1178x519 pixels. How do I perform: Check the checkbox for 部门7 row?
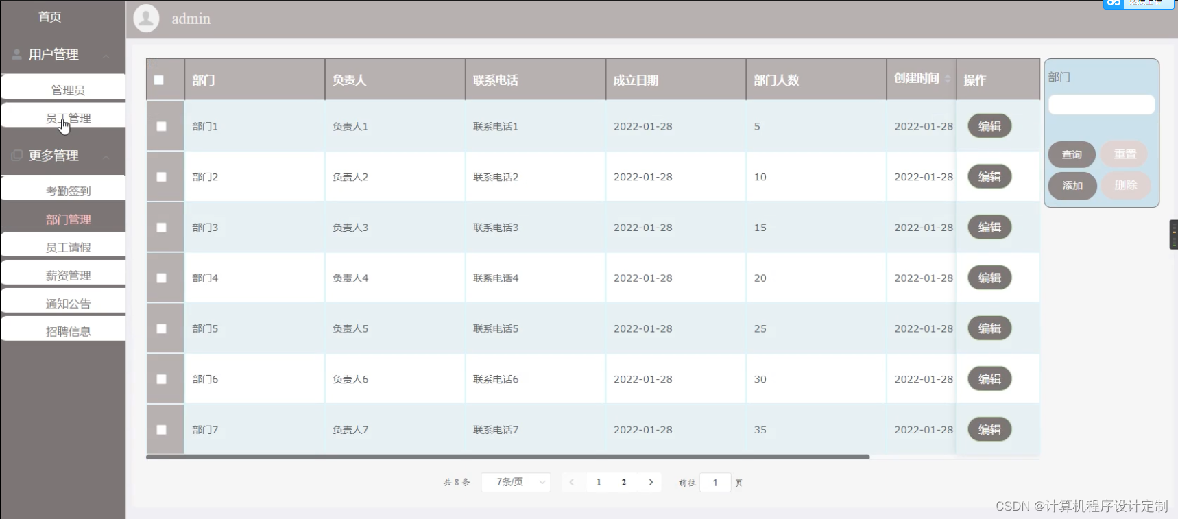pos(162,430)
